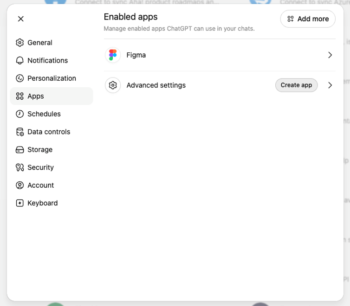Click the Create app button
The height and width of the screenshot is (306, 350).
point(296,85)
